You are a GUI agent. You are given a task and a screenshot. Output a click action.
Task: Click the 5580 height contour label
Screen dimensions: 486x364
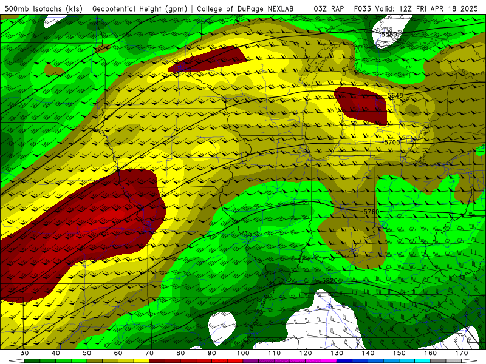(x=389, y=35)
